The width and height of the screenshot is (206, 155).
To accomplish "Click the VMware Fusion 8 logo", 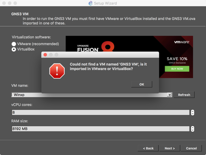I will click(x=96, y=46).
